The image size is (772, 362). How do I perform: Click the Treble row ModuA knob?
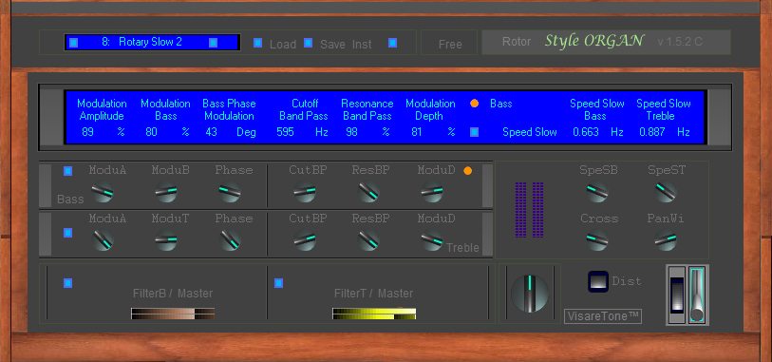point(103,239)
